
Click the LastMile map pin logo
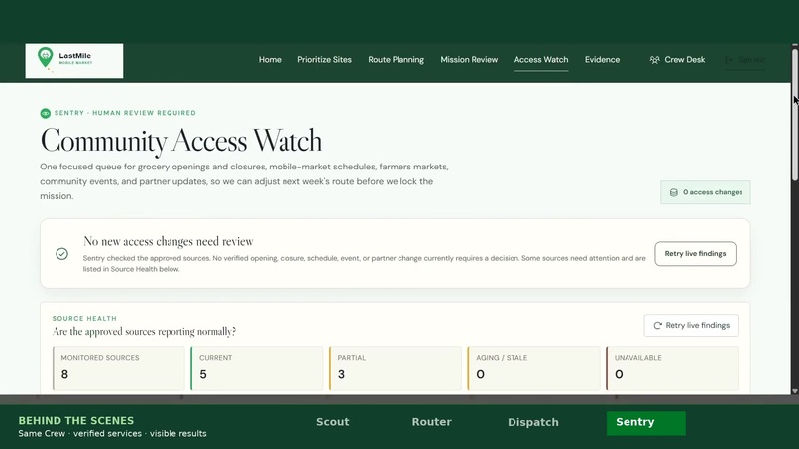coord(46,57)
